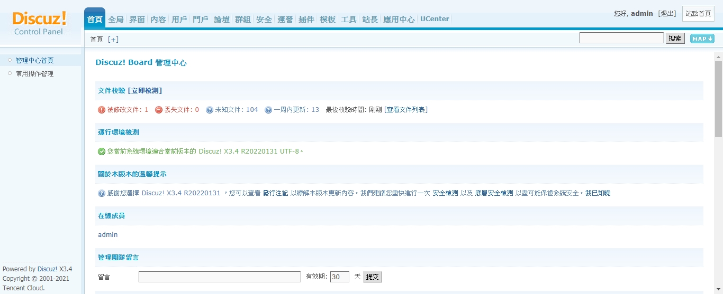The height and width of the screenshot is (294, 723).
Task: Click the 退出 logout link
Action: (x=667, y=14)
